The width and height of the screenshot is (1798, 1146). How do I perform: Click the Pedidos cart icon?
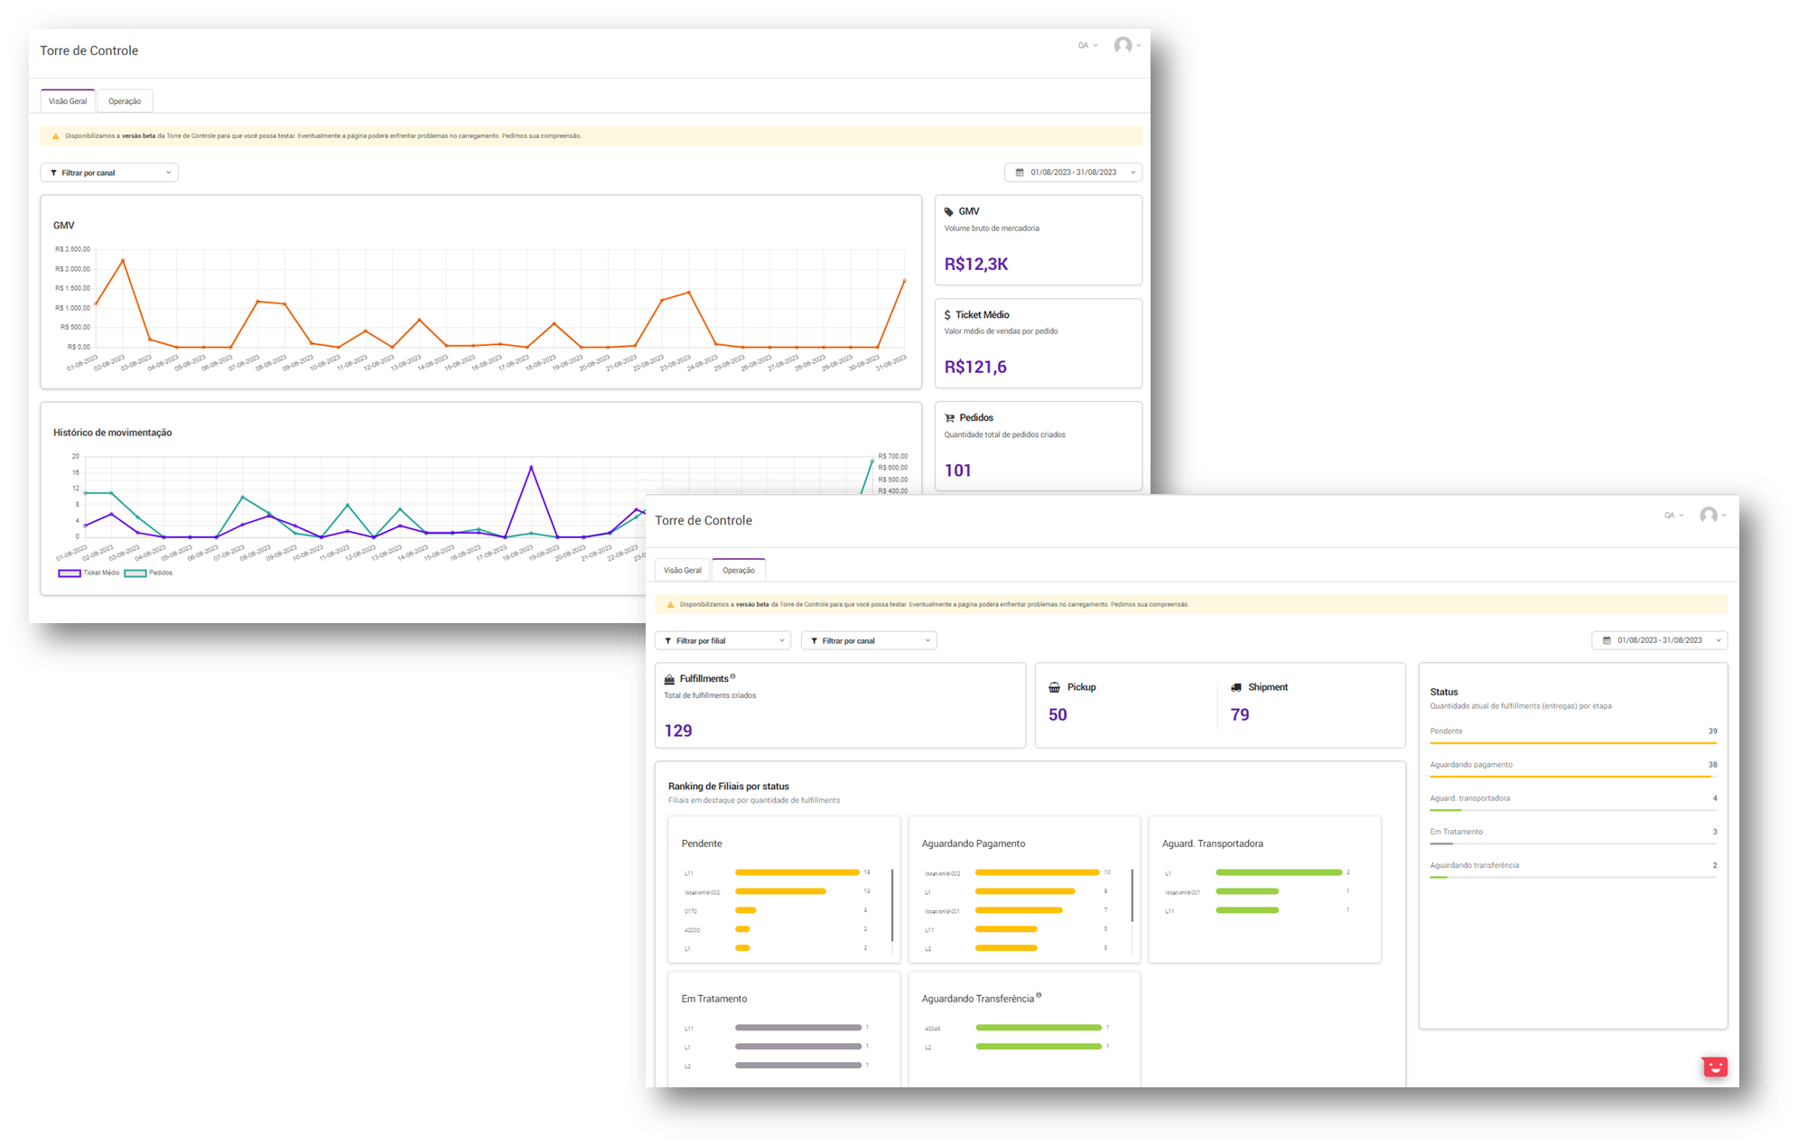(949, 418)
